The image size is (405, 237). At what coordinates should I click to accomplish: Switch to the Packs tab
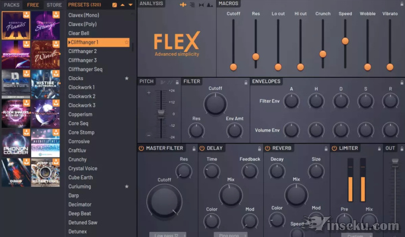[12, 5]
